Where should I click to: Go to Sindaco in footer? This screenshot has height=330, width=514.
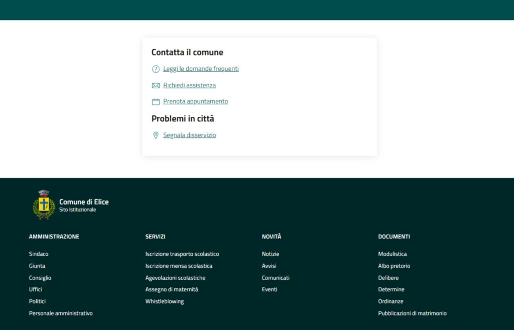pyautogui.click(x=39, y=254)
